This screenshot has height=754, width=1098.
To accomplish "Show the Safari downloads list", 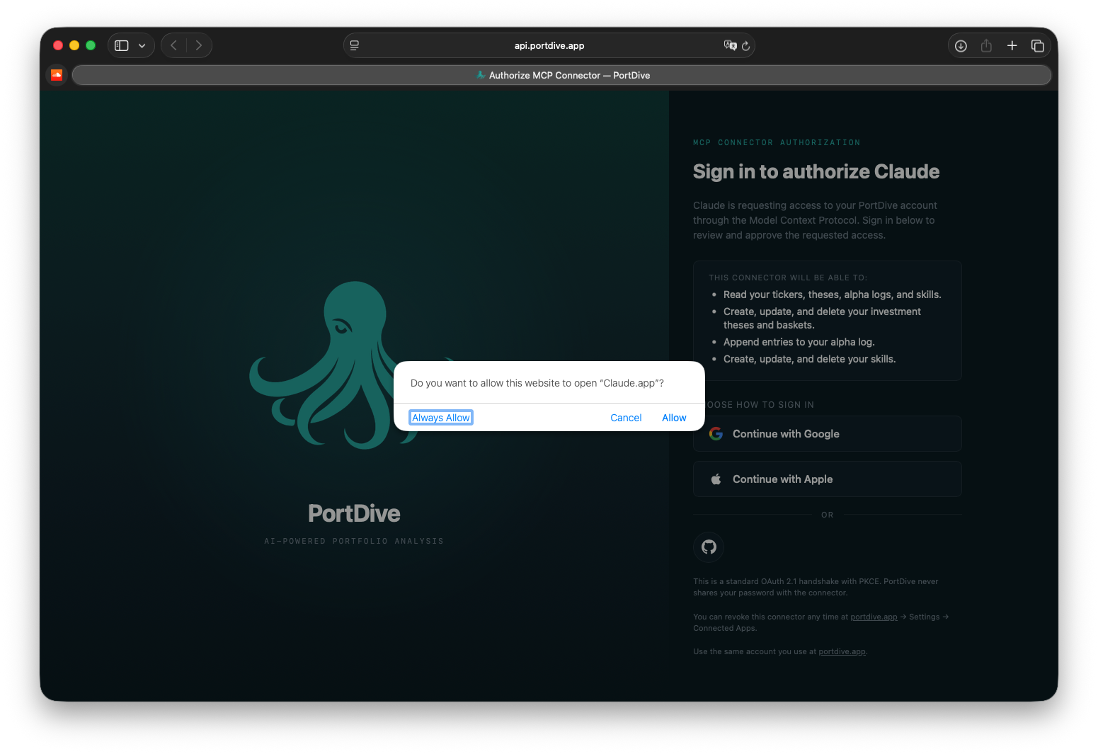I will point(961,45).
